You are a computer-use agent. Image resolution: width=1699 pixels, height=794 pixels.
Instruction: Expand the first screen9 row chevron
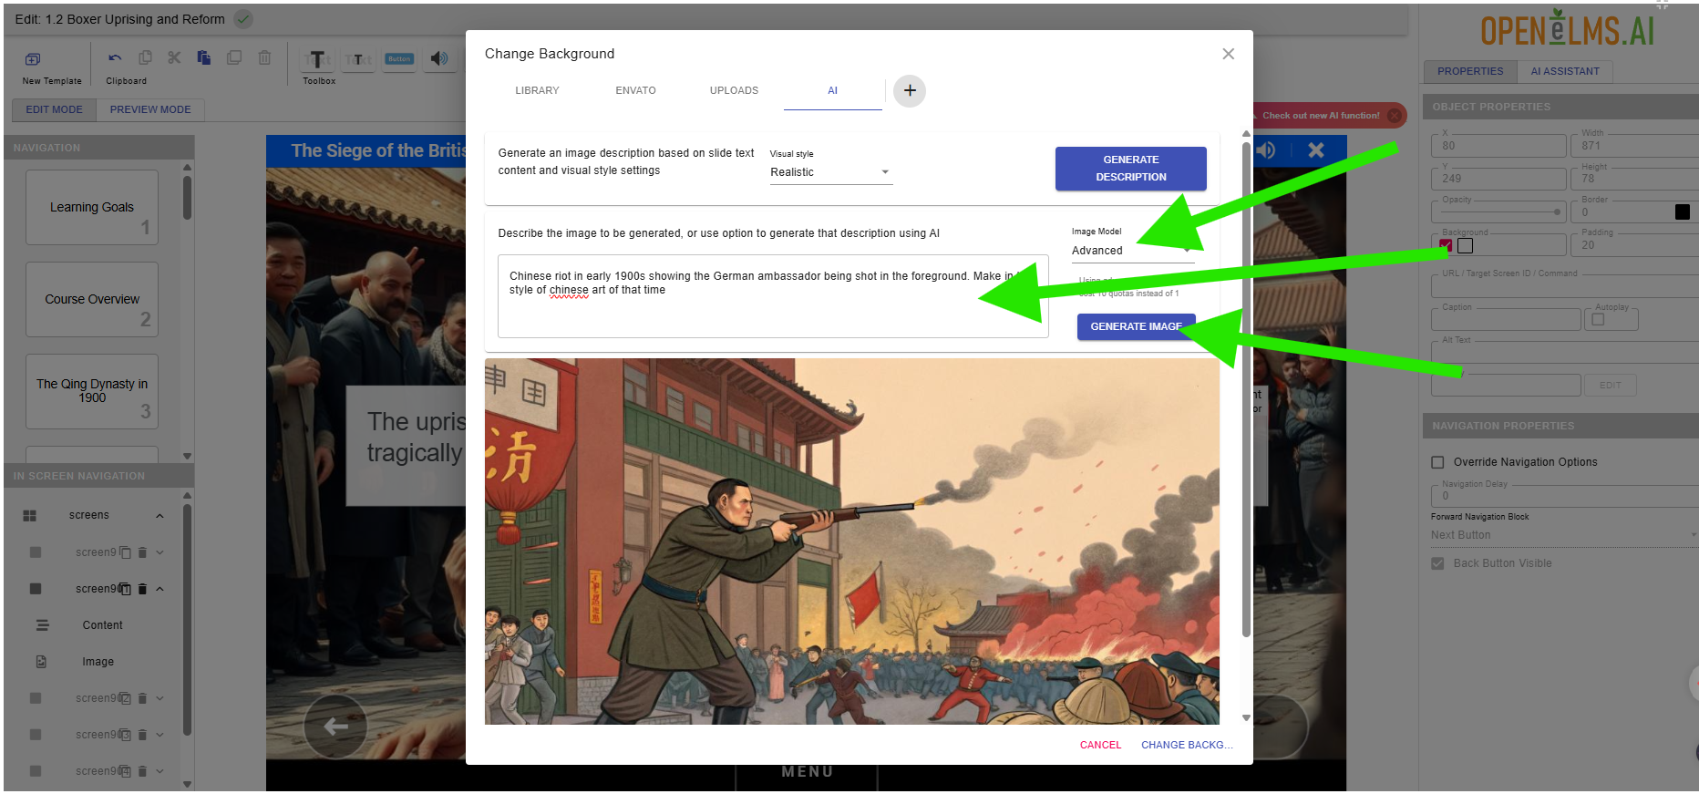click(x=160, y=552)
